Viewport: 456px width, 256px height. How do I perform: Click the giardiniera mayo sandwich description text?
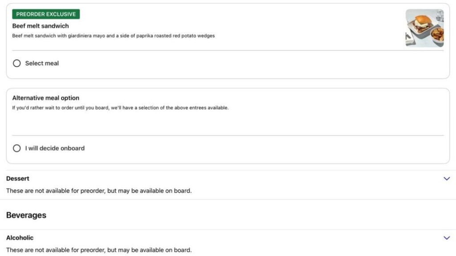click(x=113, y=36)
